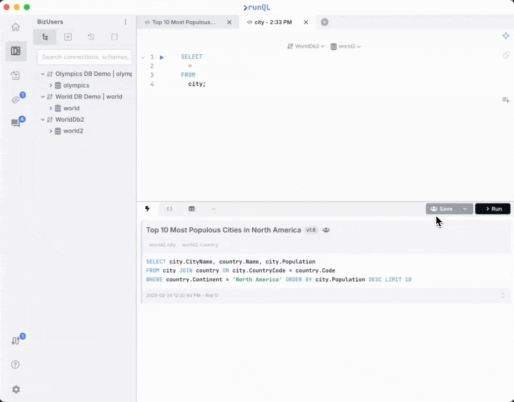
Task: Click the Run button
Action: (x=493, y=209)
